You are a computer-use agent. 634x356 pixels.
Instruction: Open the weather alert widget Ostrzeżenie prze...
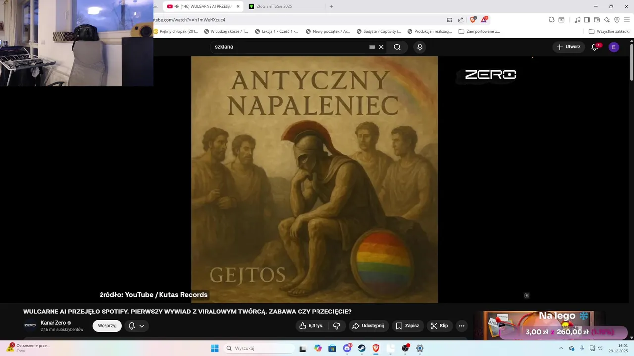click(27, 348)
